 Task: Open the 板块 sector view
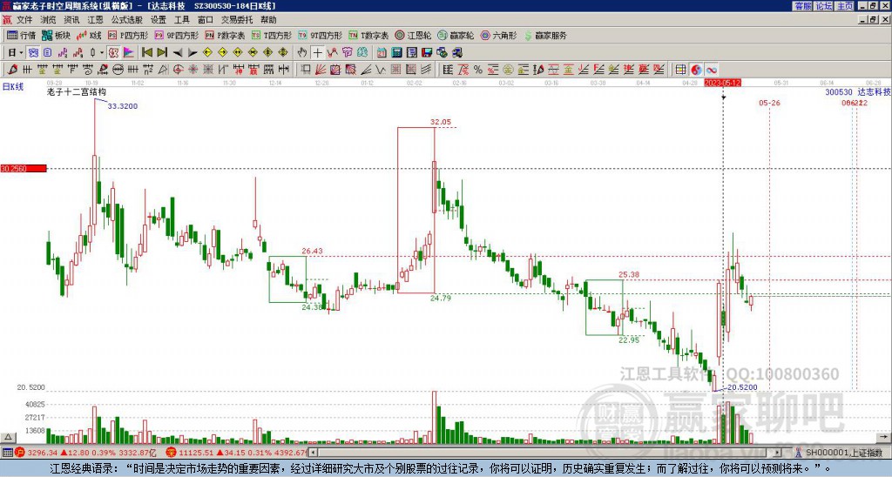[56, 35]
